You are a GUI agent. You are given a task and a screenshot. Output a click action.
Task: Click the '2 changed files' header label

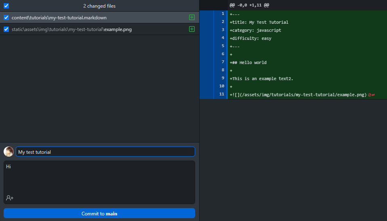click(x=99, y=6)
